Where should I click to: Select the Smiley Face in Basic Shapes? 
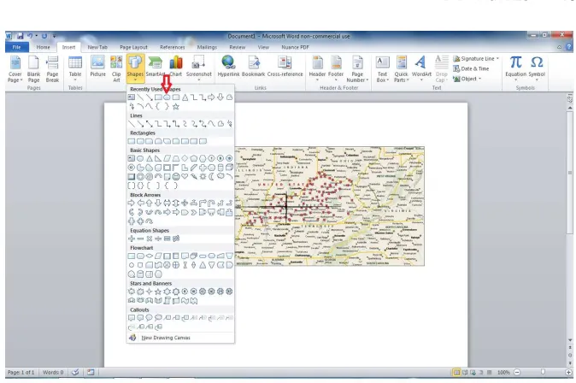176,176
